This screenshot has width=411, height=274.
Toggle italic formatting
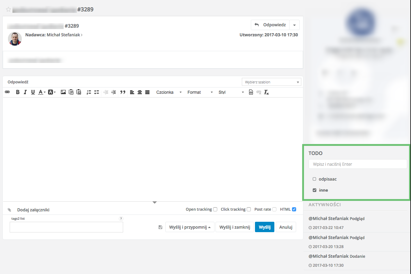[x=25, y=92]
